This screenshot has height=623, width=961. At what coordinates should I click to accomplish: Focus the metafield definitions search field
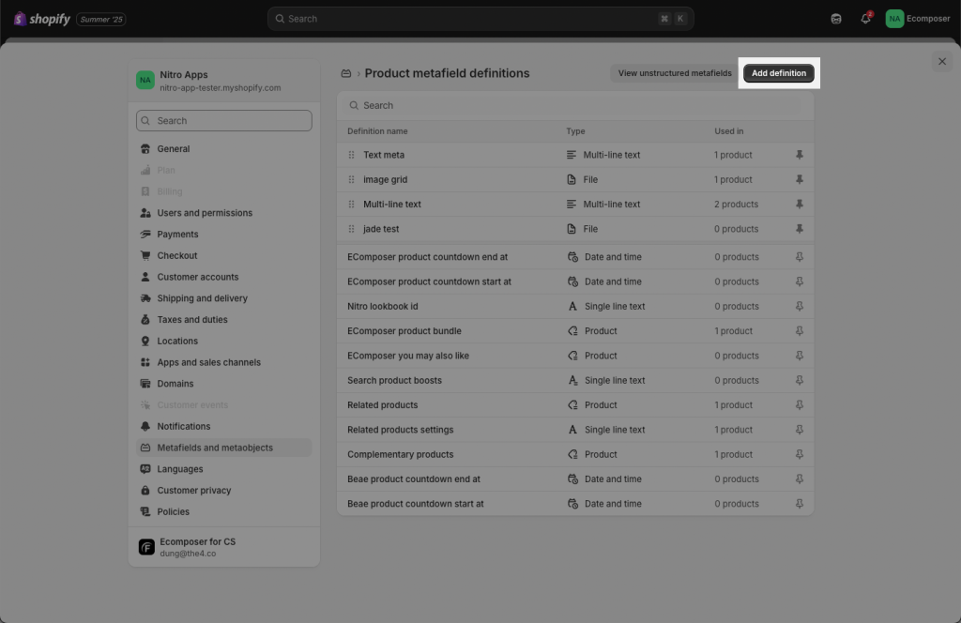(575, 105)
